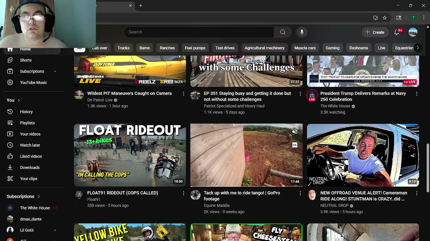Image resolution: width=430 pixels, height=241 pixels.
Task: Expand the You section chevron
Action: coord(18,100)
